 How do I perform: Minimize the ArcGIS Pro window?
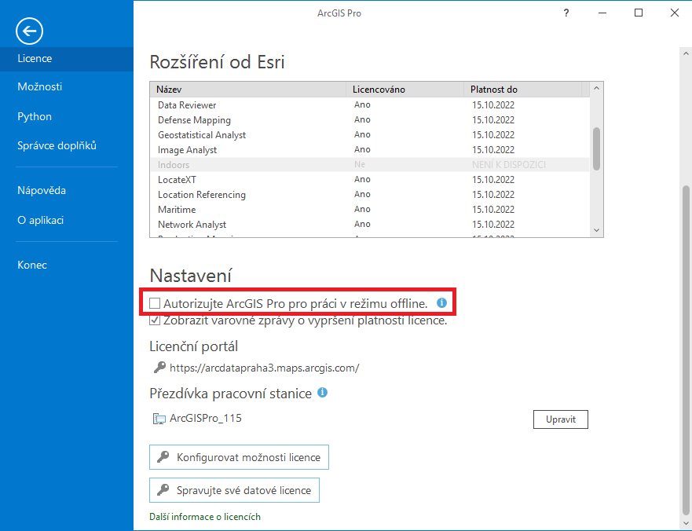coord(602,13)
